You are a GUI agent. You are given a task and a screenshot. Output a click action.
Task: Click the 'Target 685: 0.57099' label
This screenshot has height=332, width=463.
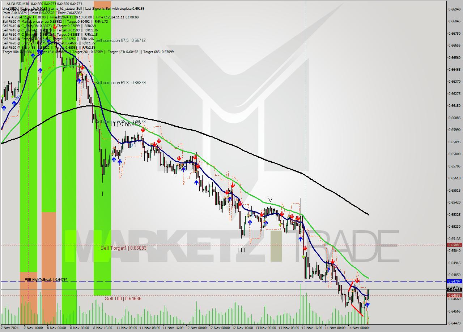158,52
